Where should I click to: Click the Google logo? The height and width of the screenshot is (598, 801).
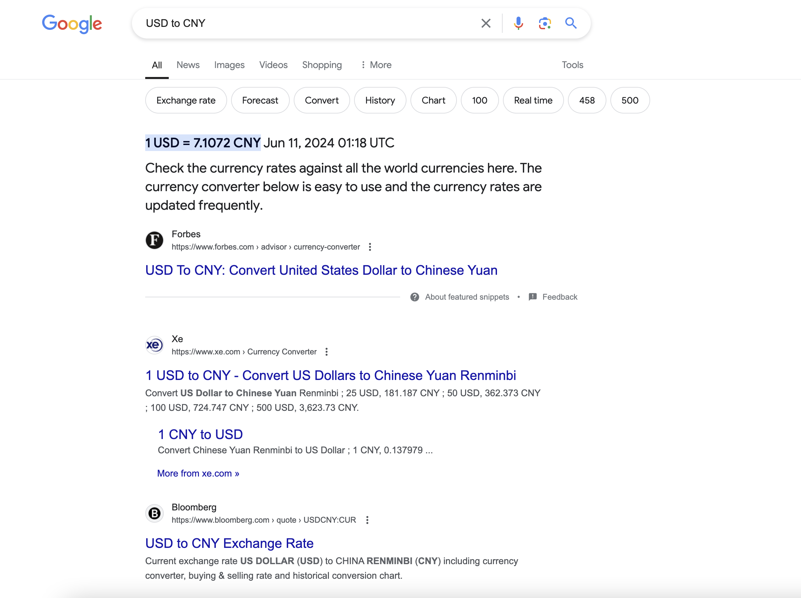[x=72, y=24]
